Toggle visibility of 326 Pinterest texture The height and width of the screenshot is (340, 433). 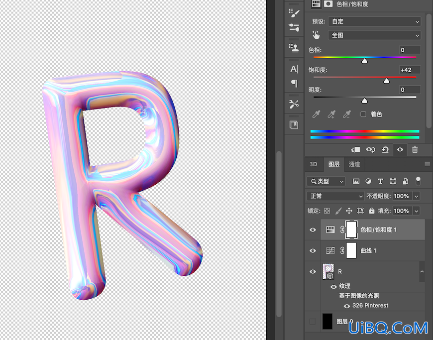click(x=347, y=306)
